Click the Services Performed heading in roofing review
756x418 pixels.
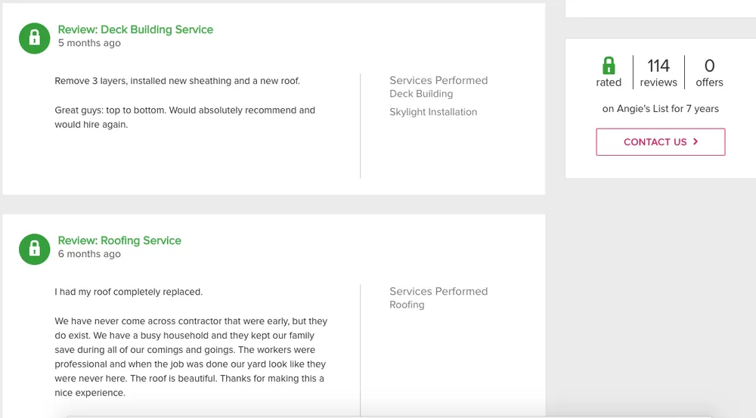438,291
